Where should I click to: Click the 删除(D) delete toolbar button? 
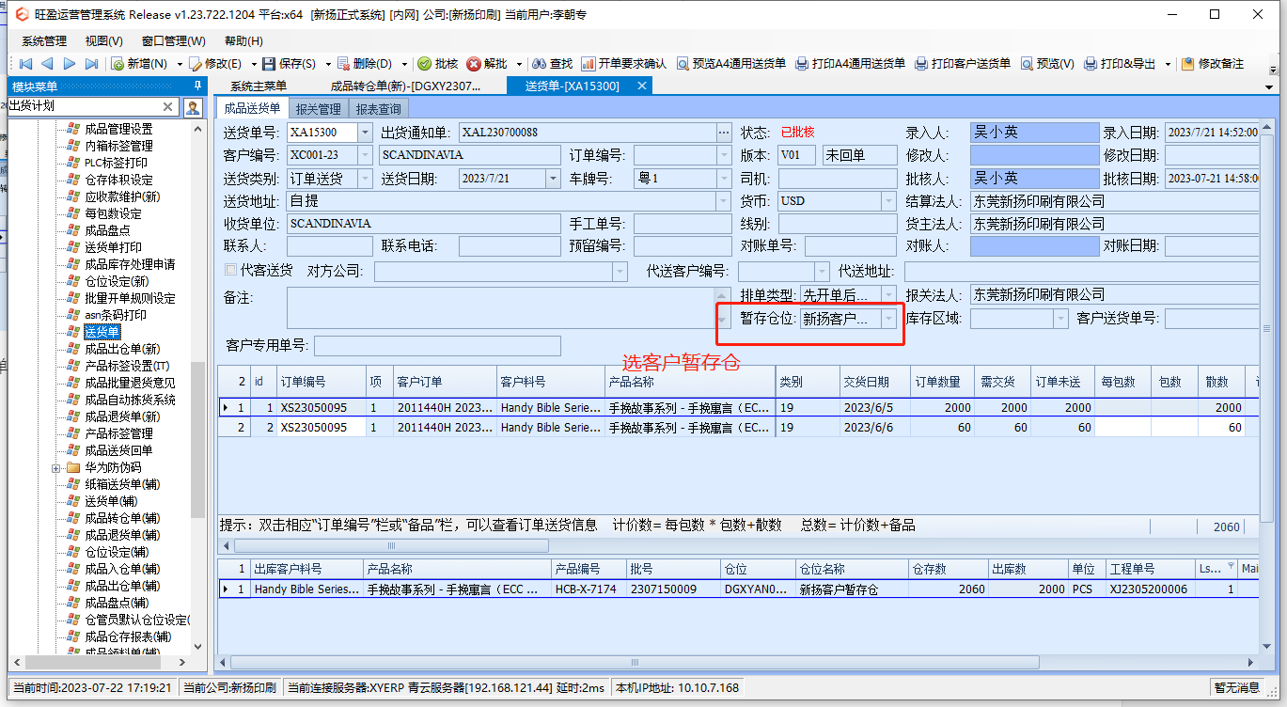pyautogui.click(x=365, y=64)
